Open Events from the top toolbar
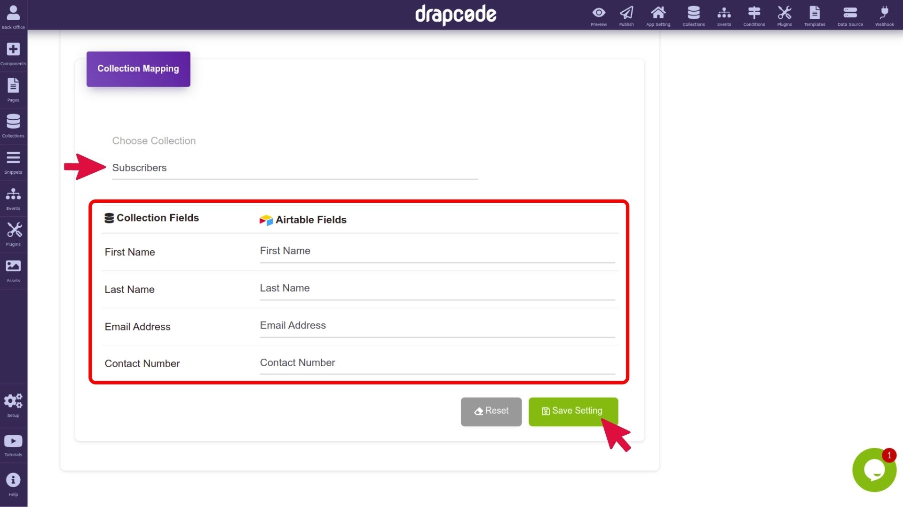Screen dimensions: 903x507 click(724, 16)
